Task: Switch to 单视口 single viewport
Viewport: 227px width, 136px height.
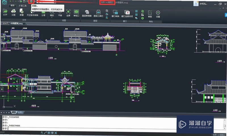Action: [76, 13]
